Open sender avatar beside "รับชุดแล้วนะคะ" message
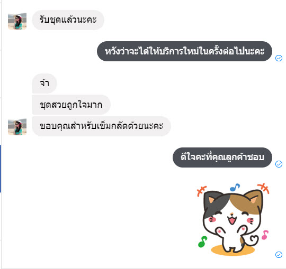 17,21
